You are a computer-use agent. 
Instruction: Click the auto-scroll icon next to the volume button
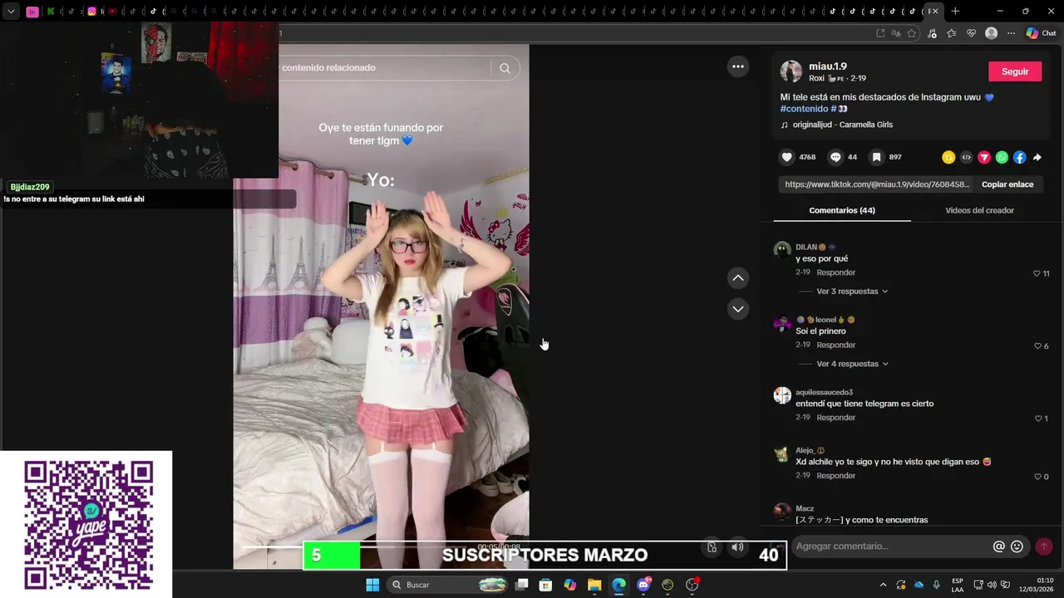pyautogui.click(x=712, y=547)
